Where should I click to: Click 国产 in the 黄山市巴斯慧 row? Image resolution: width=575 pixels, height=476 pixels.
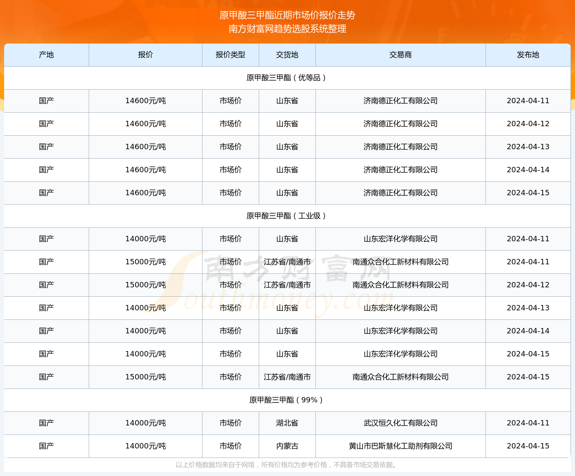click(46, 446)
